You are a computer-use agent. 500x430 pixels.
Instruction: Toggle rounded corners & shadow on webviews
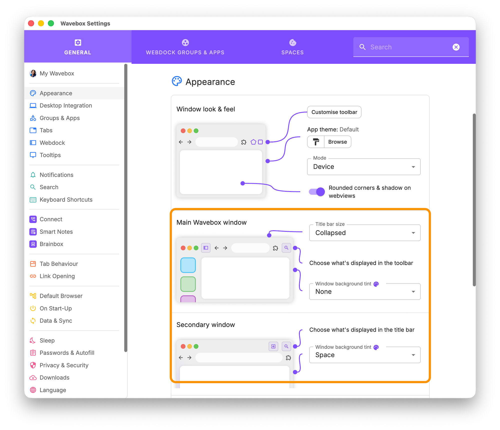click(x=317, y=192)
